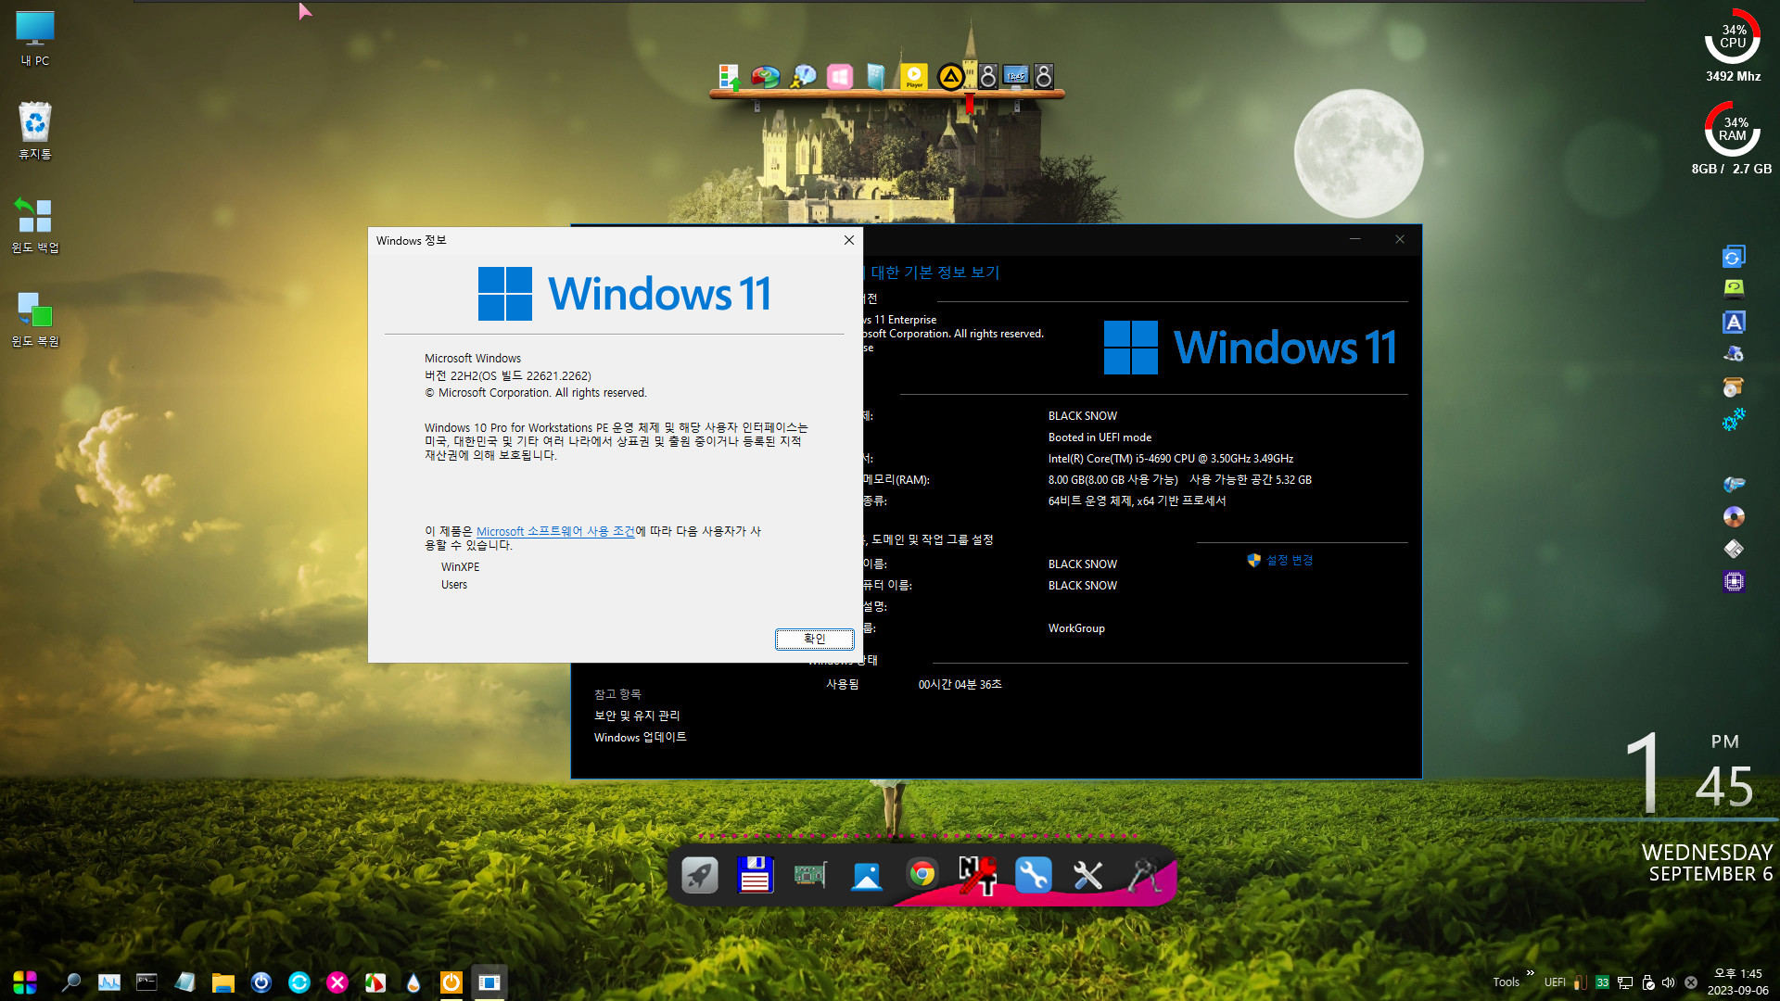Click the USB safely remove tray icon

click(1647, 982)
